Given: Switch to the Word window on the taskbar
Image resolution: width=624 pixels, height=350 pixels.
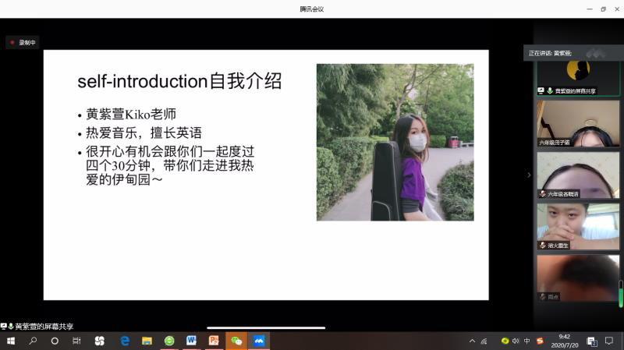Looking at the screenshot, I should [191, 341].
